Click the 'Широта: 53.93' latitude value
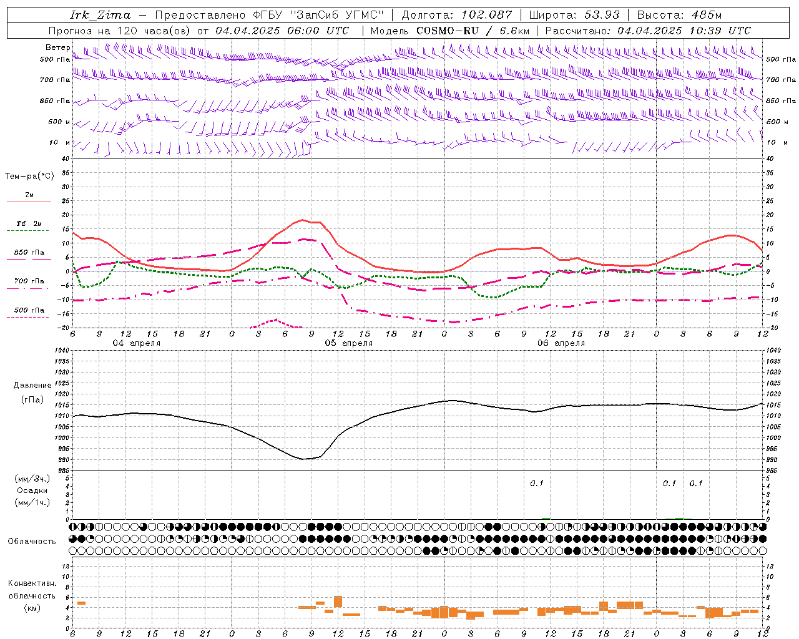The width and height of the screenshot is (799, 639). (574, 15)
